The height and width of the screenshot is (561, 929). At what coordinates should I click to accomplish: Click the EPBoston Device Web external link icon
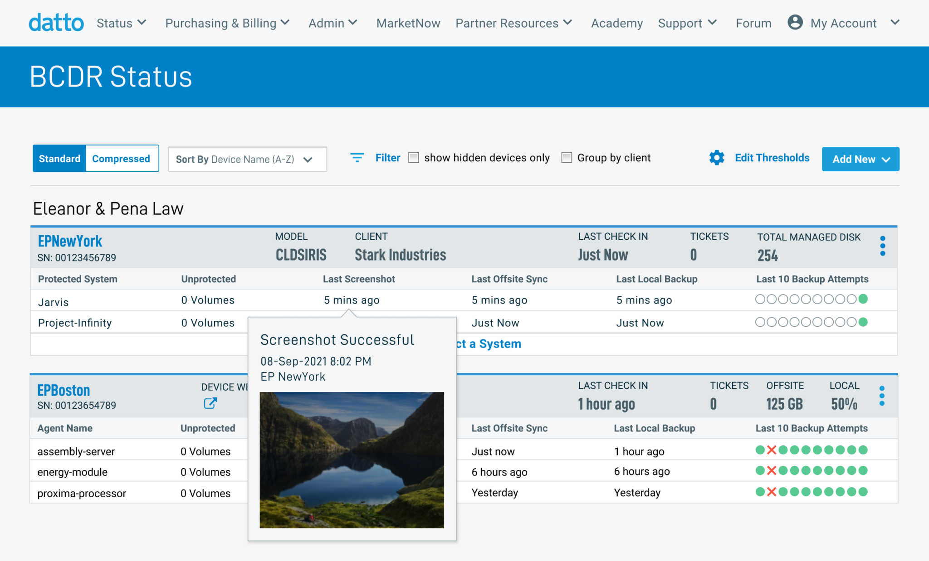click(210, 403)
